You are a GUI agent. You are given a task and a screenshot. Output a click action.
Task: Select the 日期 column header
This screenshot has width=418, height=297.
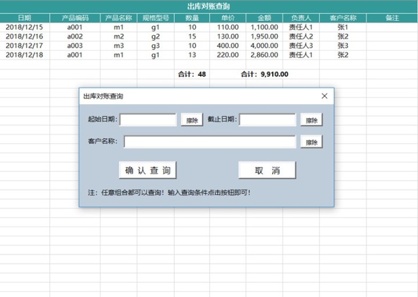pyautogui.click(x=25, y=18)
